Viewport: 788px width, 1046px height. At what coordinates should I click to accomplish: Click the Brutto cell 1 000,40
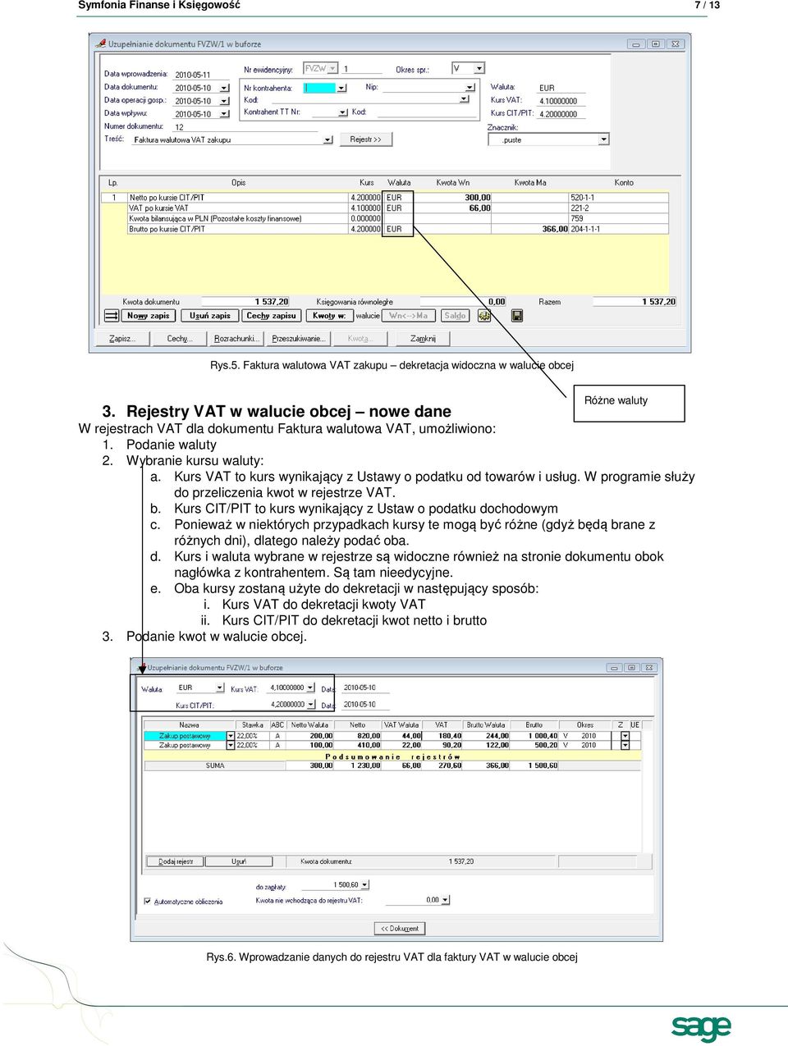(x=535, y=736)
